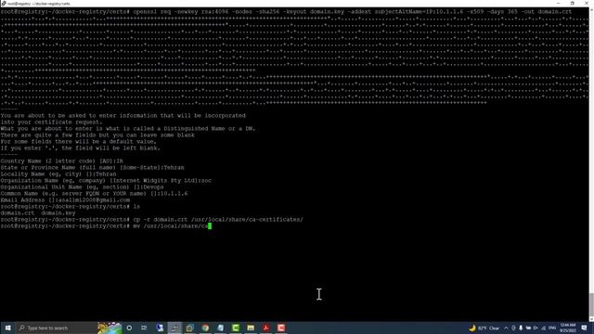Open File Explorer from the taskbar

pyautogui.click(x=251, y=328)
